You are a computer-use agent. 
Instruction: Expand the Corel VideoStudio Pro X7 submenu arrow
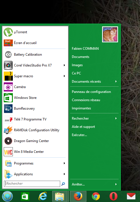tap(64, 65)
